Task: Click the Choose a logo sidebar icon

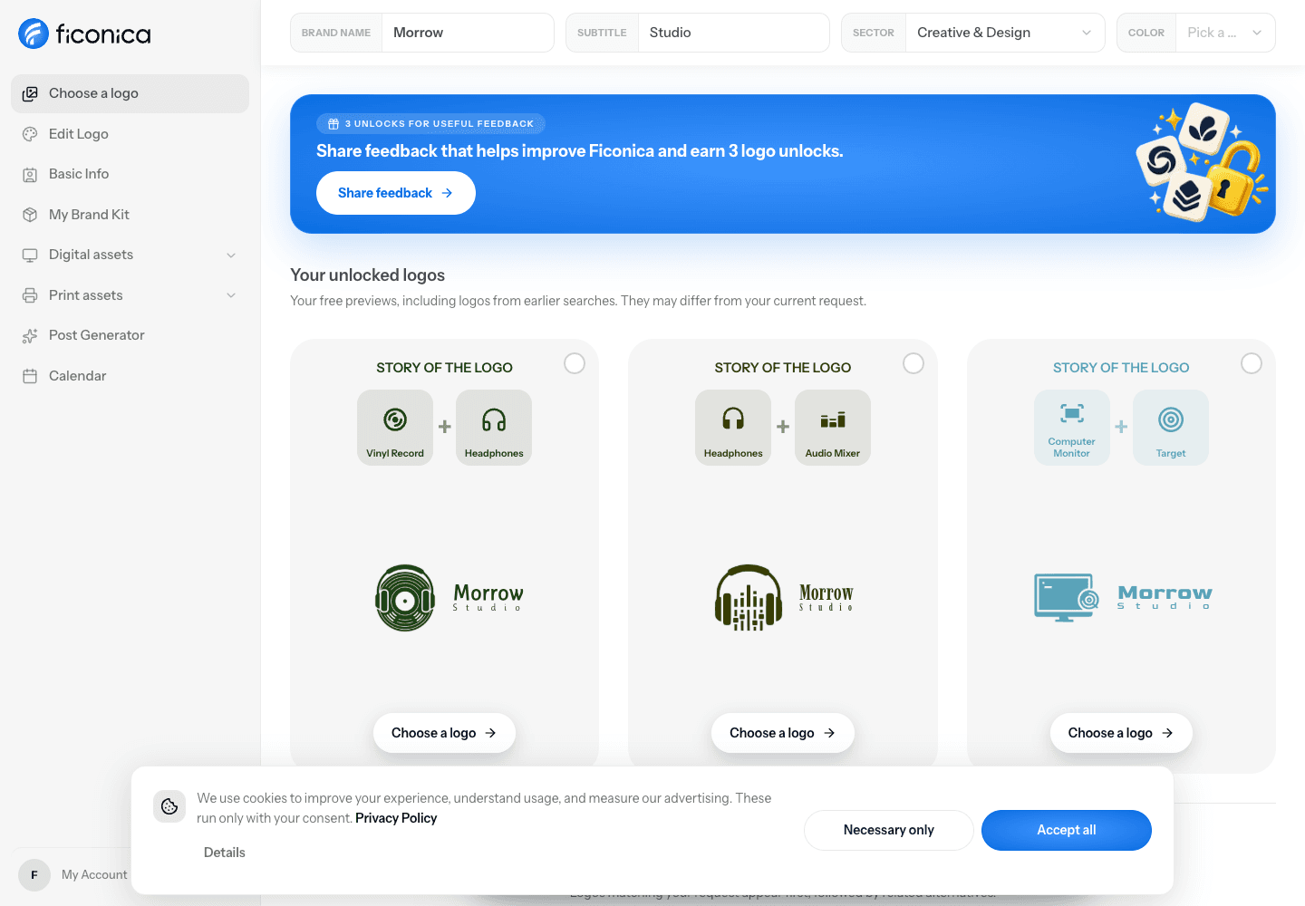Action: tap(30, 93)
